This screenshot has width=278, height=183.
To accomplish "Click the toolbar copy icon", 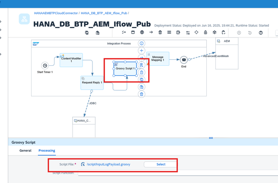I will click(x=87, y=32).
